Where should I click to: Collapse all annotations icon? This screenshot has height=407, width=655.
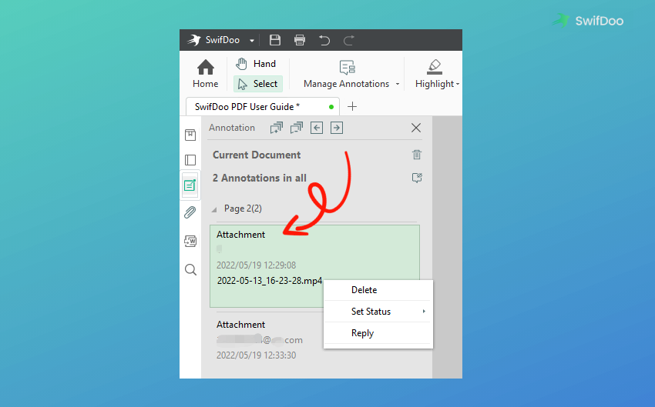tap(296, 128)
